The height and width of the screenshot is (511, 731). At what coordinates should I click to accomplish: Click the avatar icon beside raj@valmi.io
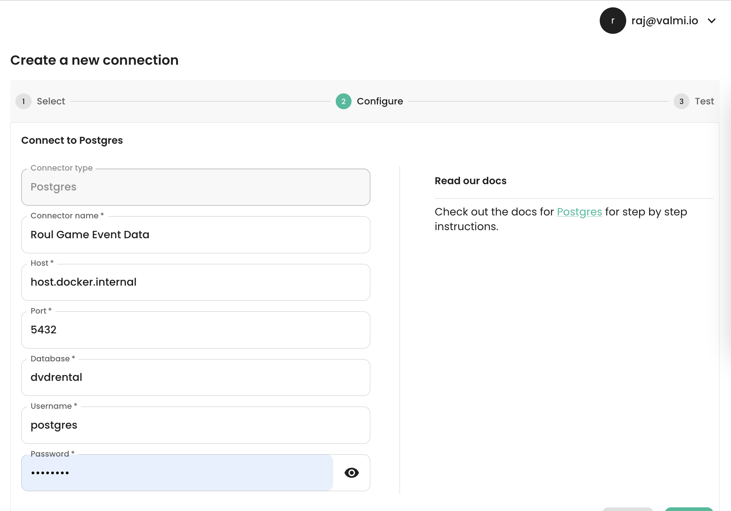[x=612, y=21]
